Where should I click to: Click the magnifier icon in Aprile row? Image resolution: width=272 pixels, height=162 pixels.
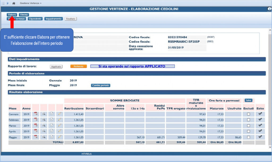(x=44, y=131)
